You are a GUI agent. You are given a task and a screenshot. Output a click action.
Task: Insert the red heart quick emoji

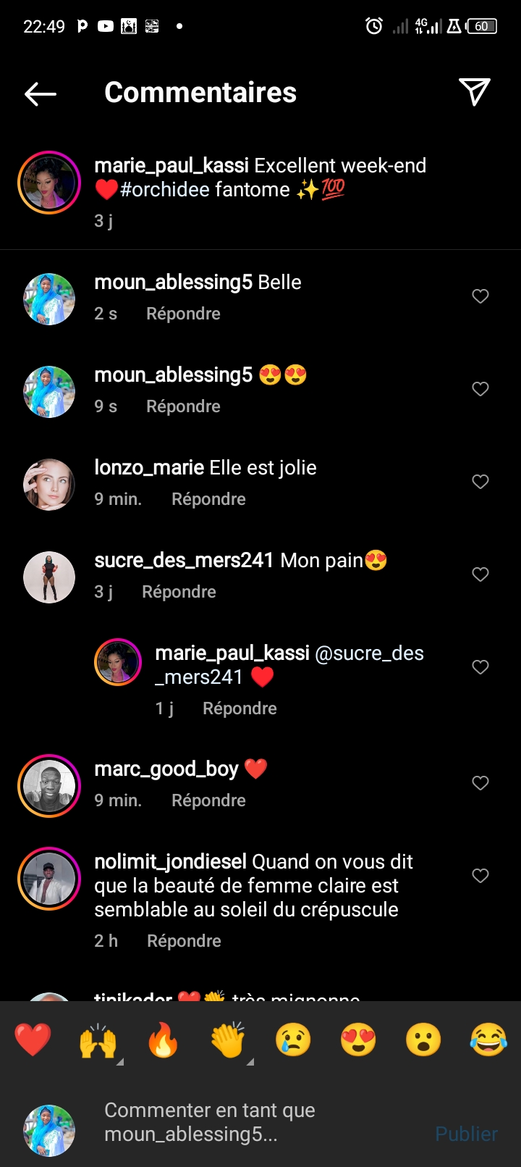pyautogui.click(x=33, y=1040)
